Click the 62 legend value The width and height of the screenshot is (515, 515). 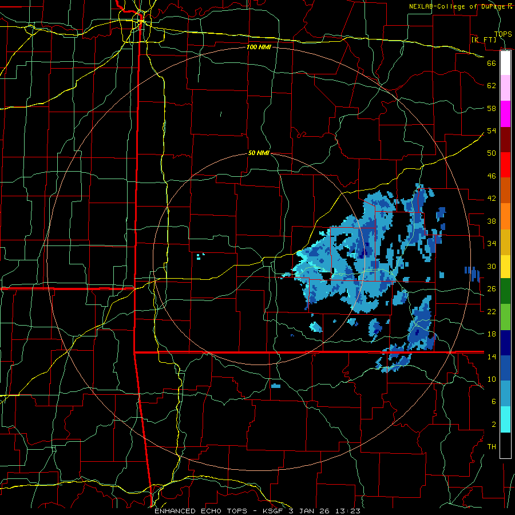492,86
